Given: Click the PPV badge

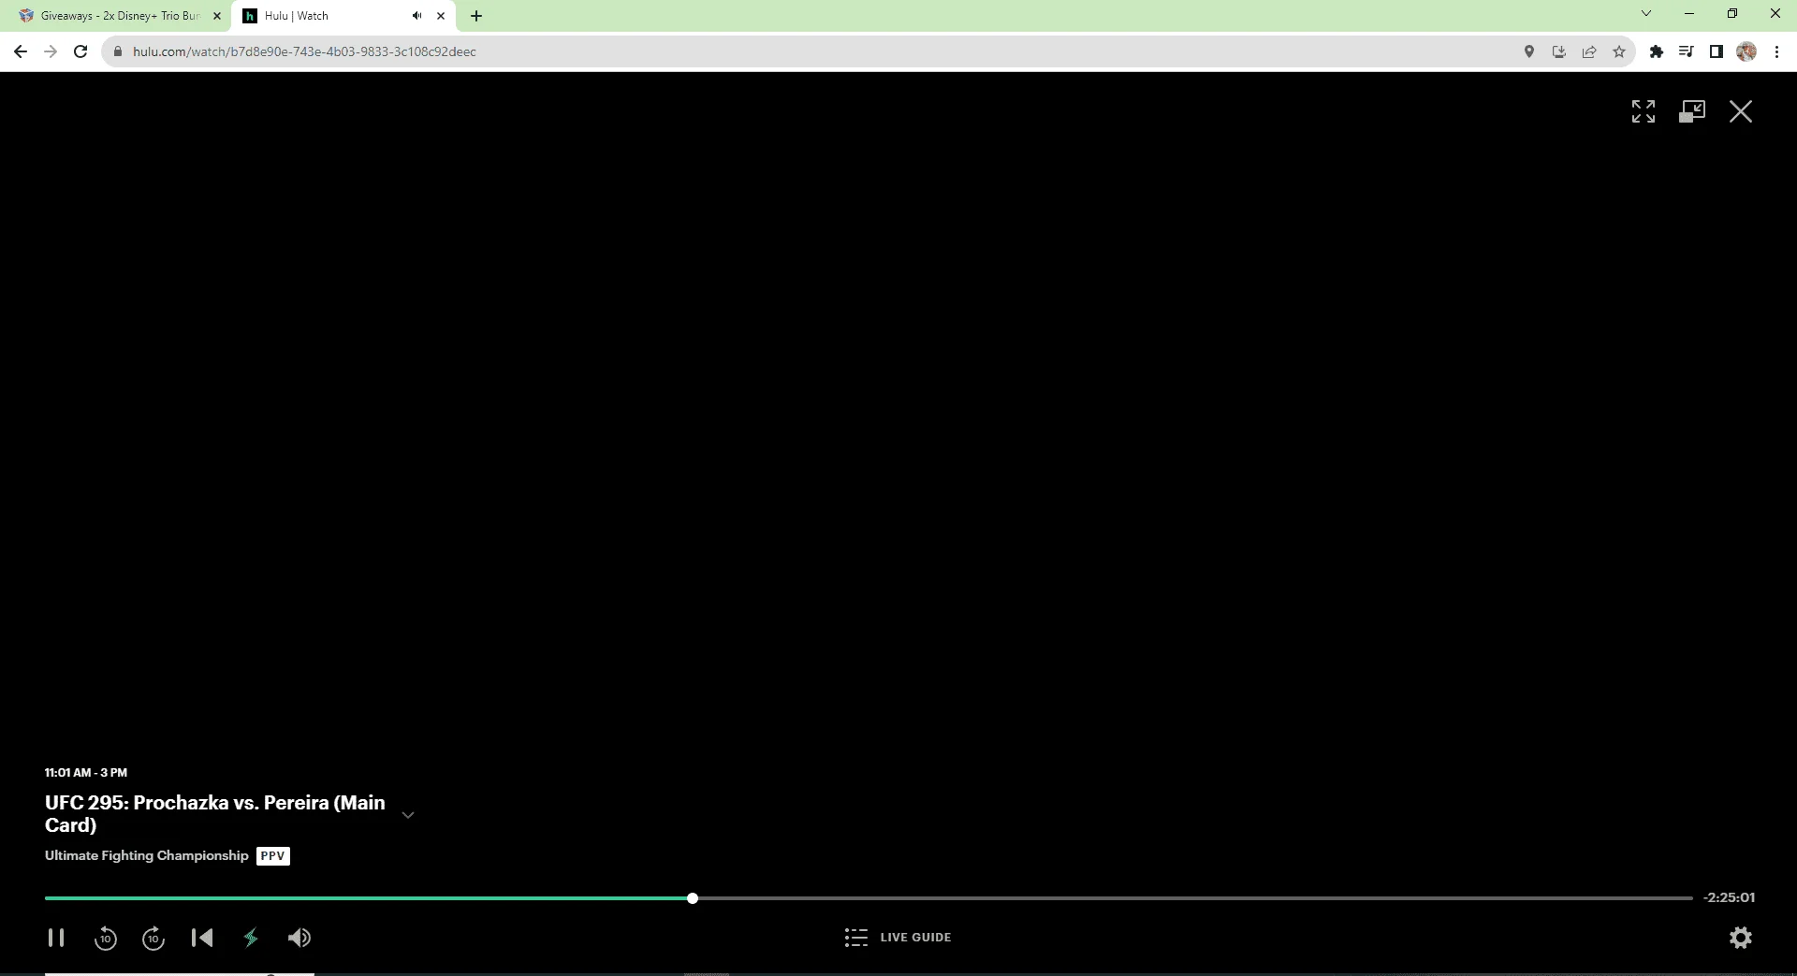Looking at the screenshot, I should (273, 856).
